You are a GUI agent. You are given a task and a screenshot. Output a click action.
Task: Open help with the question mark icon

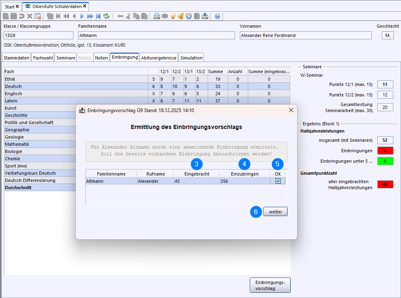pyautogui.click(x=217, y=16)
